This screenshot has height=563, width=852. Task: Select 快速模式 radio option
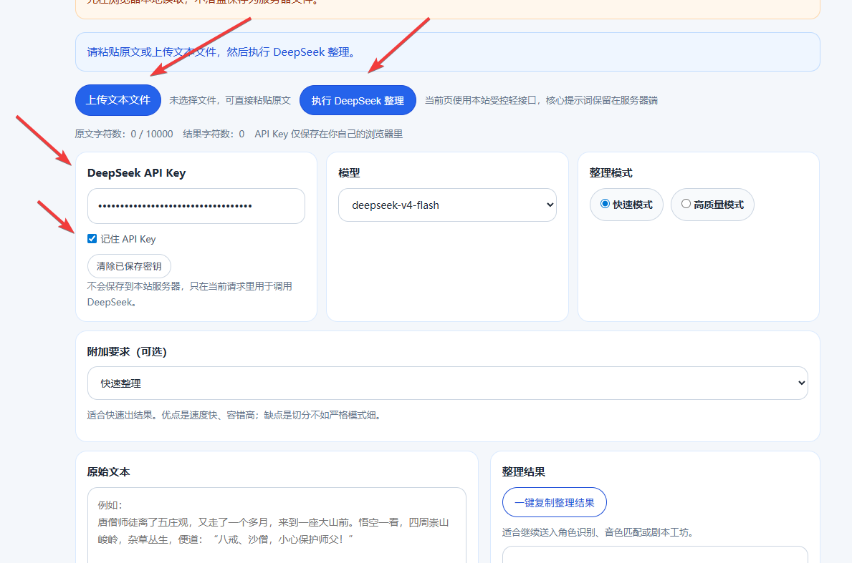click(x=626, y=205)
